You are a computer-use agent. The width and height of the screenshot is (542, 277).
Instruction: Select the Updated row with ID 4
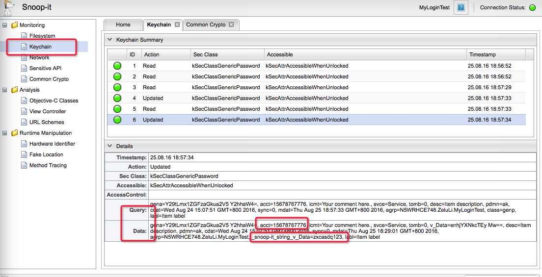[317, 98]
